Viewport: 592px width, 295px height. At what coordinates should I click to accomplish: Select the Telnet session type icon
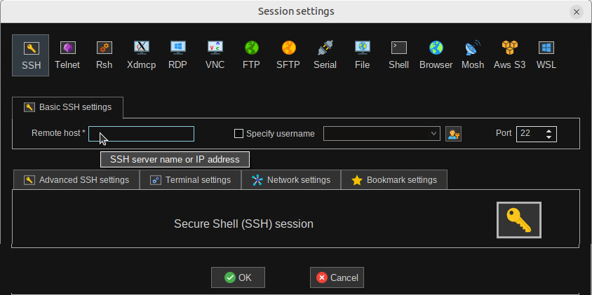[67, 55]
